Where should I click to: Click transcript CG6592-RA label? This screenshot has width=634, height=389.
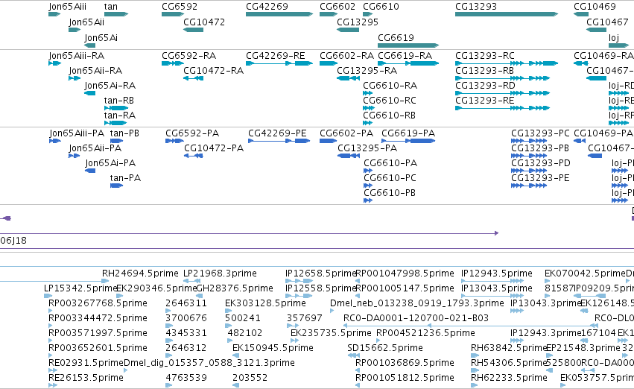tap(188, 55)
